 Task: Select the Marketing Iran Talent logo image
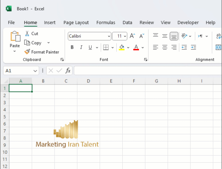point(67,134)
